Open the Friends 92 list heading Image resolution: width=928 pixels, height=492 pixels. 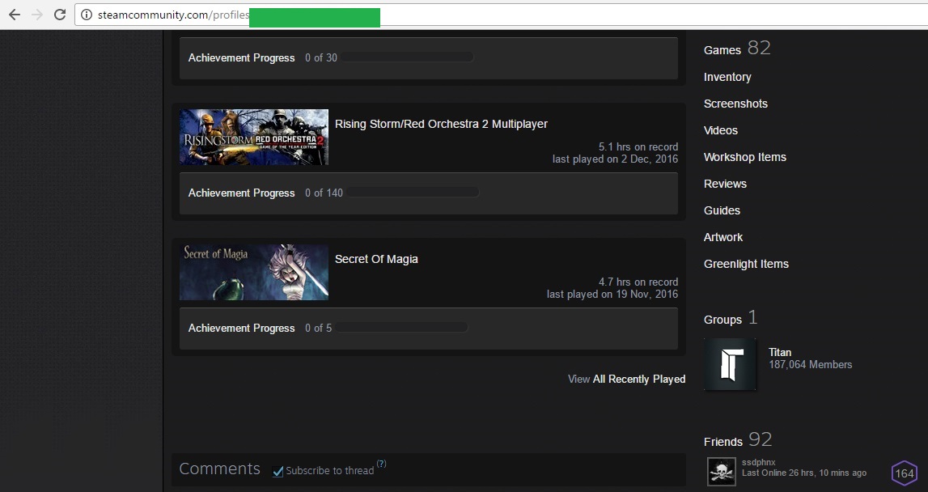(x=737, y=440)
